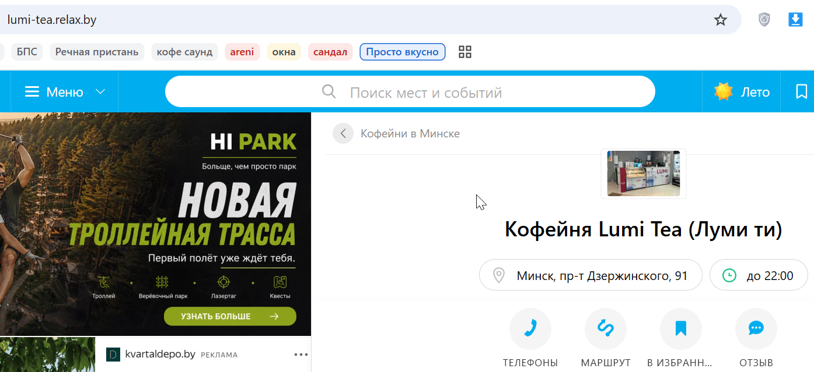This screenshot has width=814, height=372.
Task: Open the areni bookmark
Action: point(242,52)
